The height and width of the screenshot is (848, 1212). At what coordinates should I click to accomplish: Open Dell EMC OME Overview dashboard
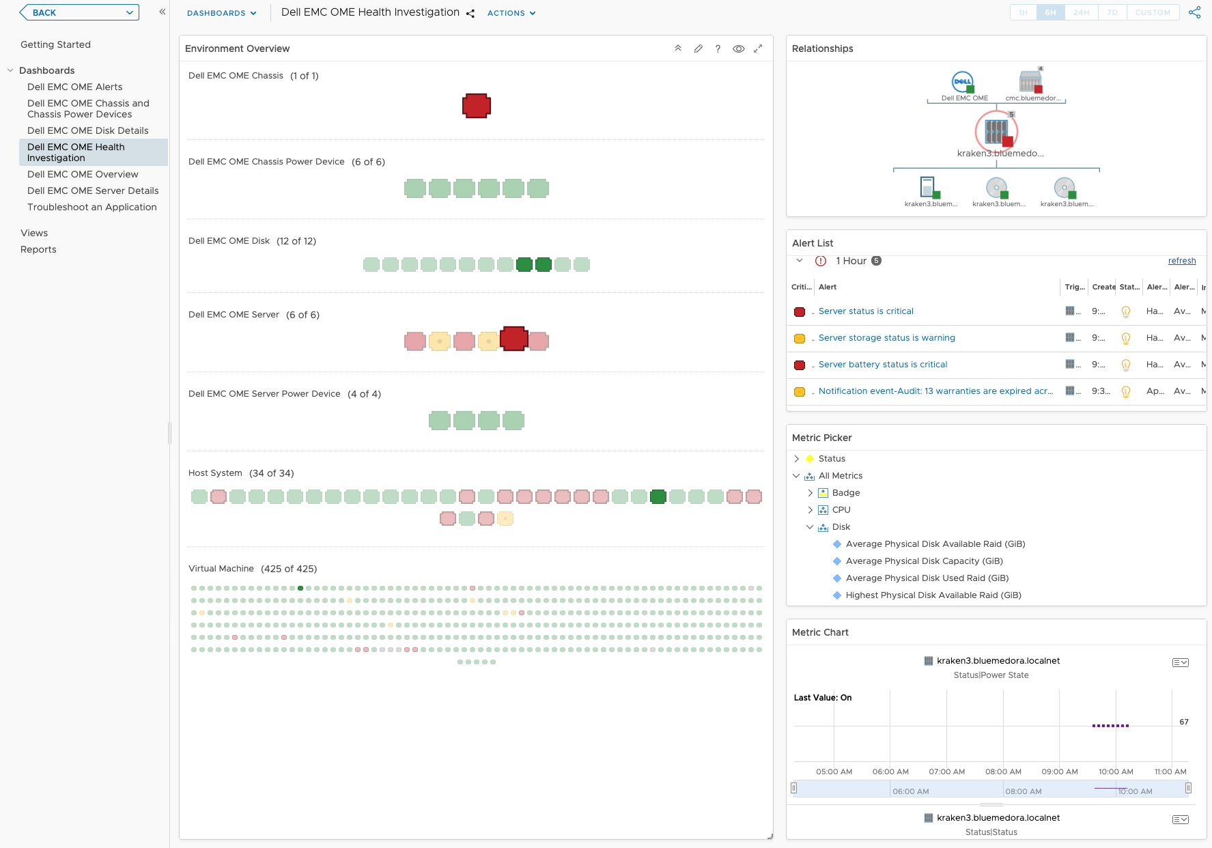[83, 174]
